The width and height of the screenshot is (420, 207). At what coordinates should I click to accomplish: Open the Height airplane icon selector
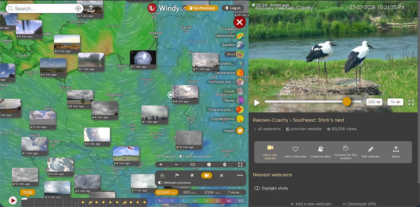[x=240, y=131]
